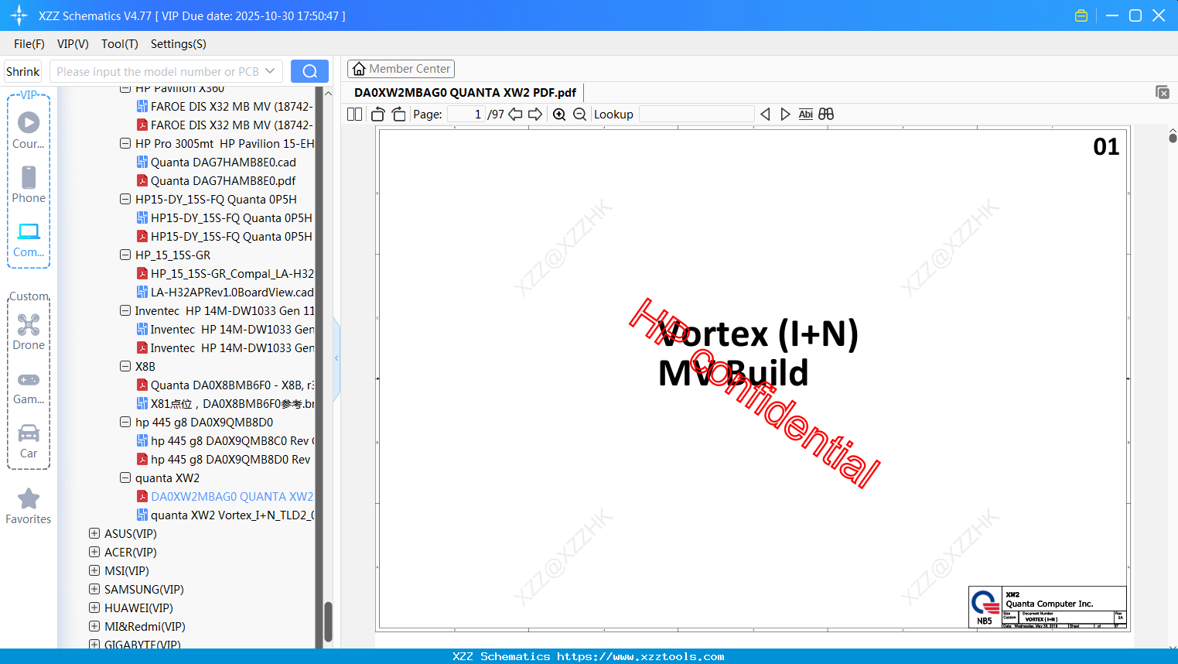Open Favorites in the sidebar
This screenshot has height=664, width=1178.
[29, 507]
